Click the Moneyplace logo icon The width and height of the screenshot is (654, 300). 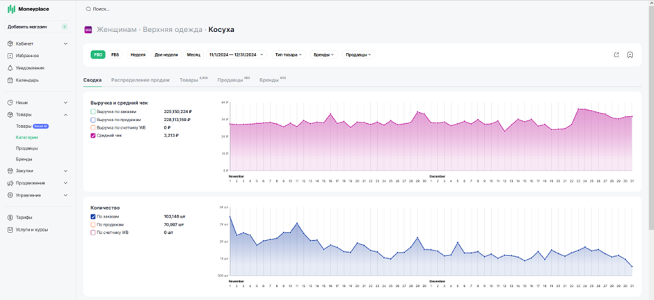12,9
